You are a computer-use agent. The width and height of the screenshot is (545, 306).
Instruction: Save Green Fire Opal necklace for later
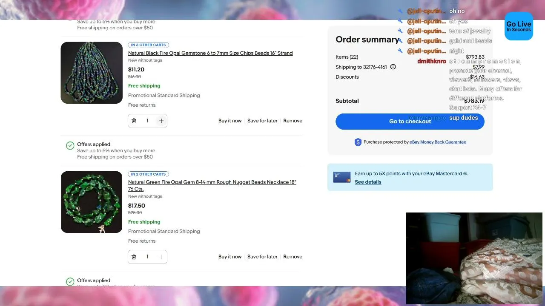click(262, 257)
